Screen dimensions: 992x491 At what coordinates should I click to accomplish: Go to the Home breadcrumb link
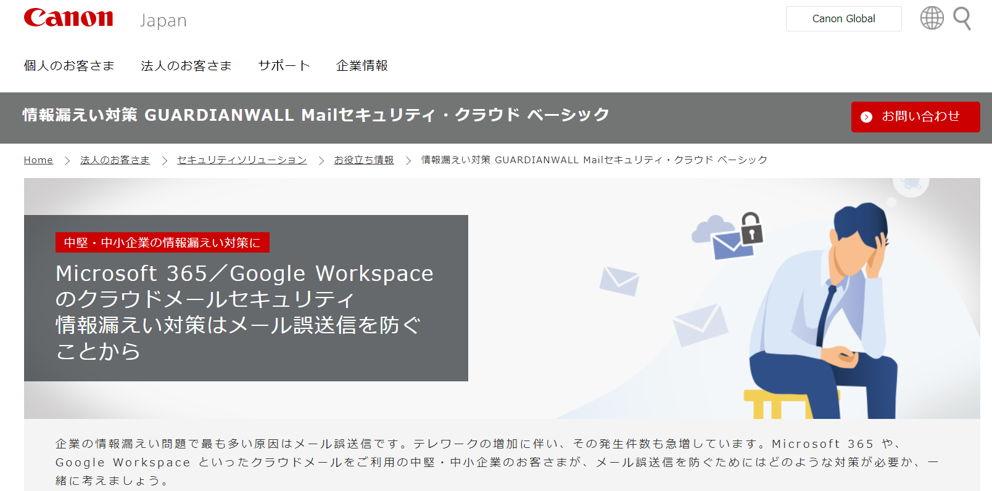tap(38, 160)
